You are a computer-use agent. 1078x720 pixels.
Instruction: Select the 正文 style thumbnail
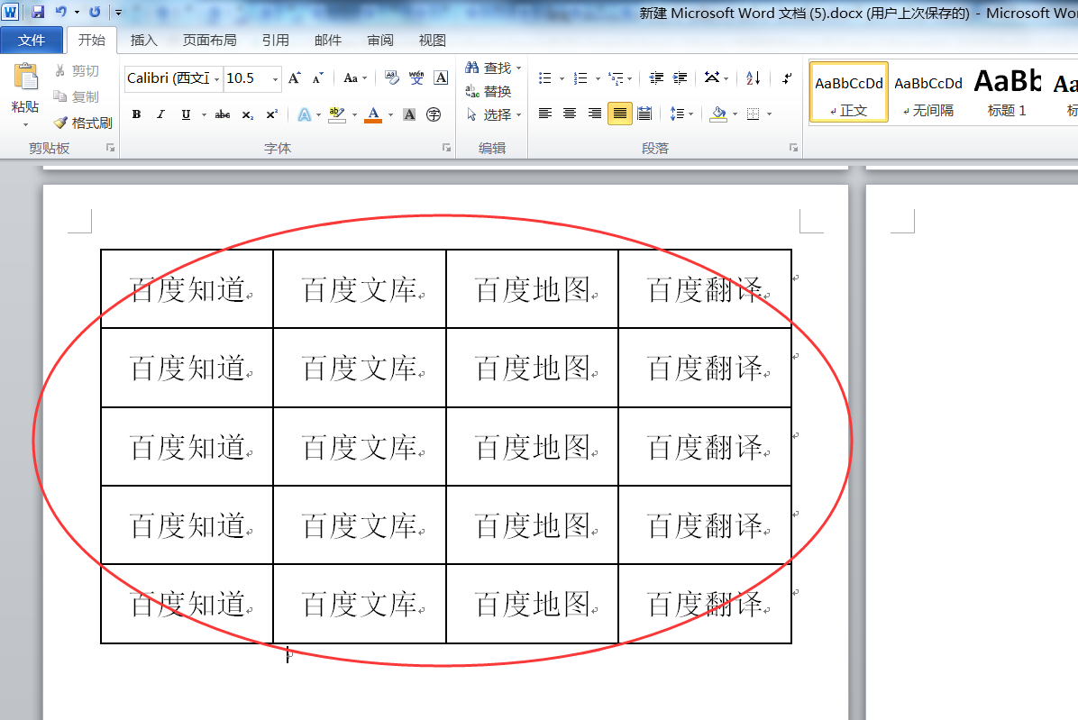(x=849, y=92)
